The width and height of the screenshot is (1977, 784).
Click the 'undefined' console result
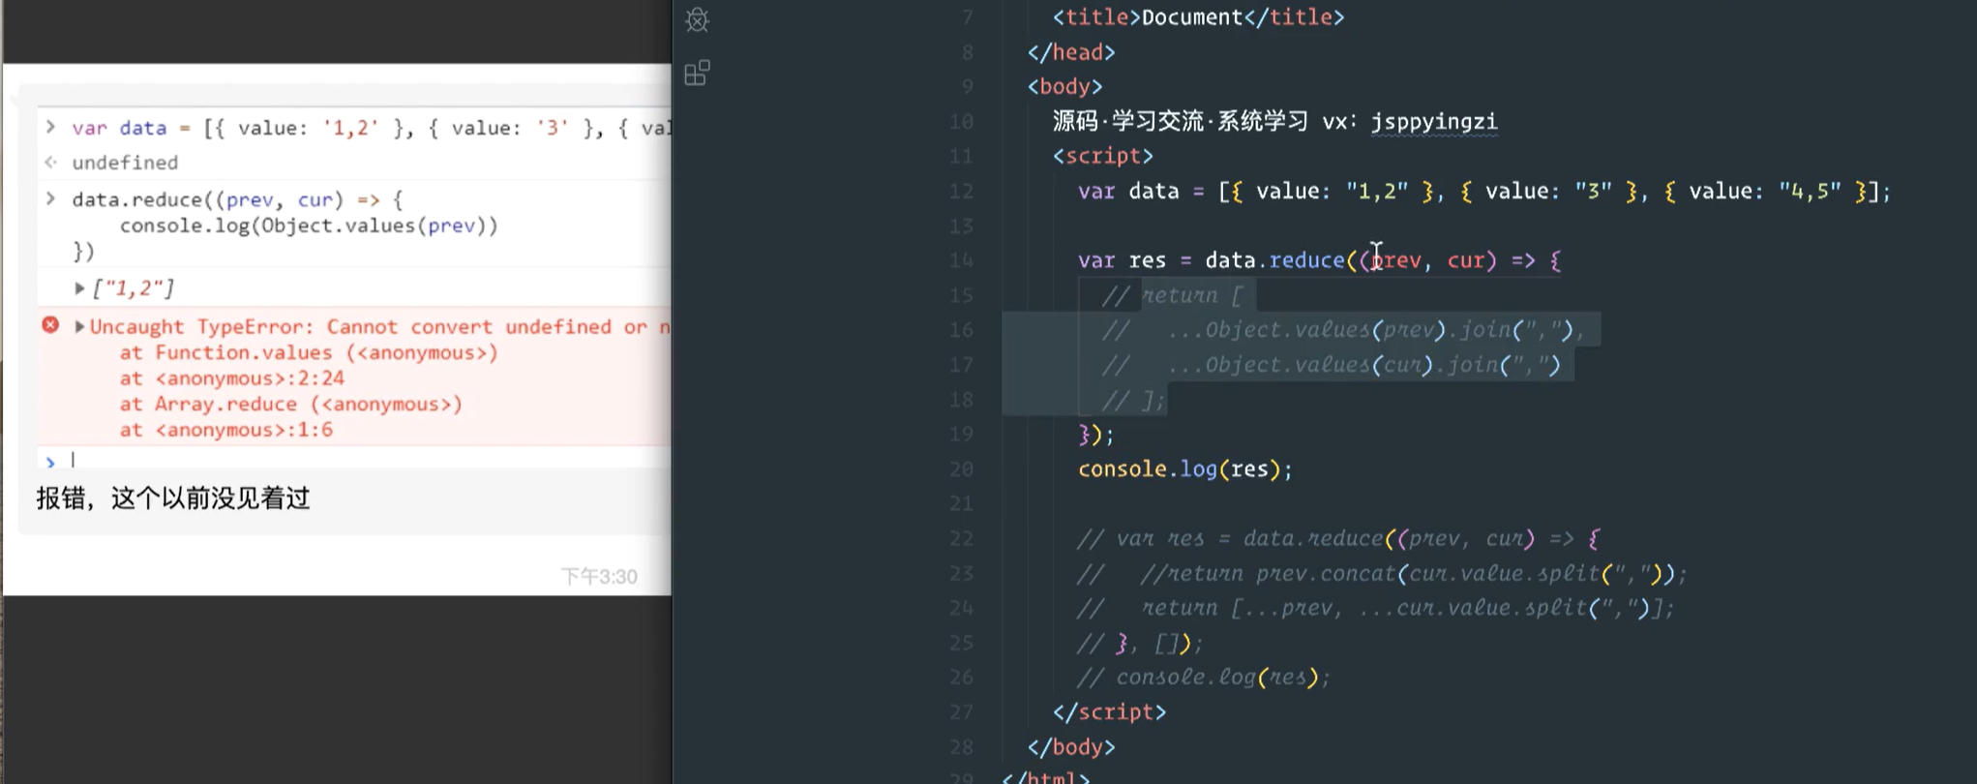[125, 163]
